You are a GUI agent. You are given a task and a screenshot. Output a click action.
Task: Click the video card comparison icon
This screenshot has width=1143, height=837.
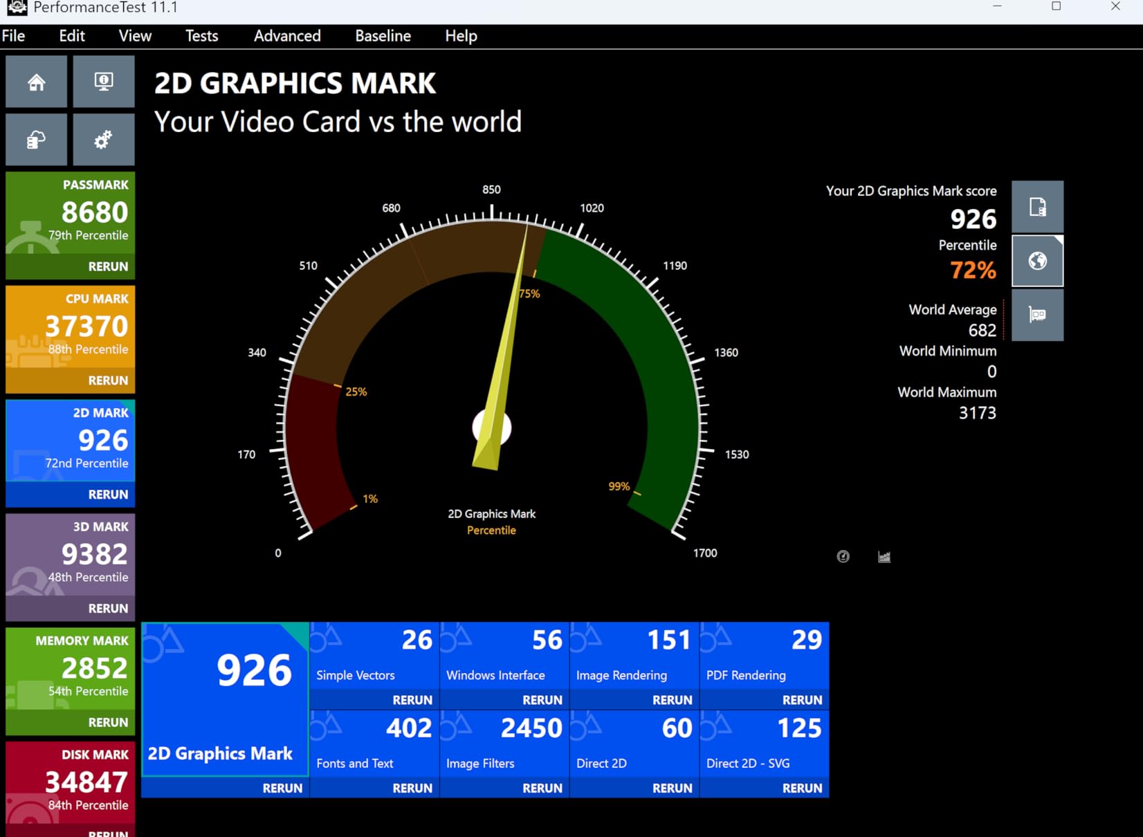(1036, 315)
